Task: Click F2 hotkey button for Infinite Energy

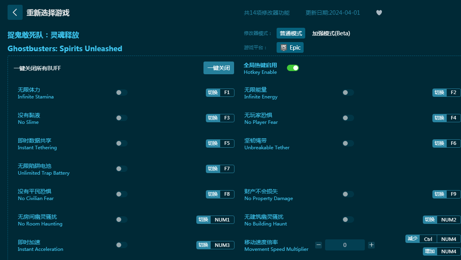Action: point(446,92)
